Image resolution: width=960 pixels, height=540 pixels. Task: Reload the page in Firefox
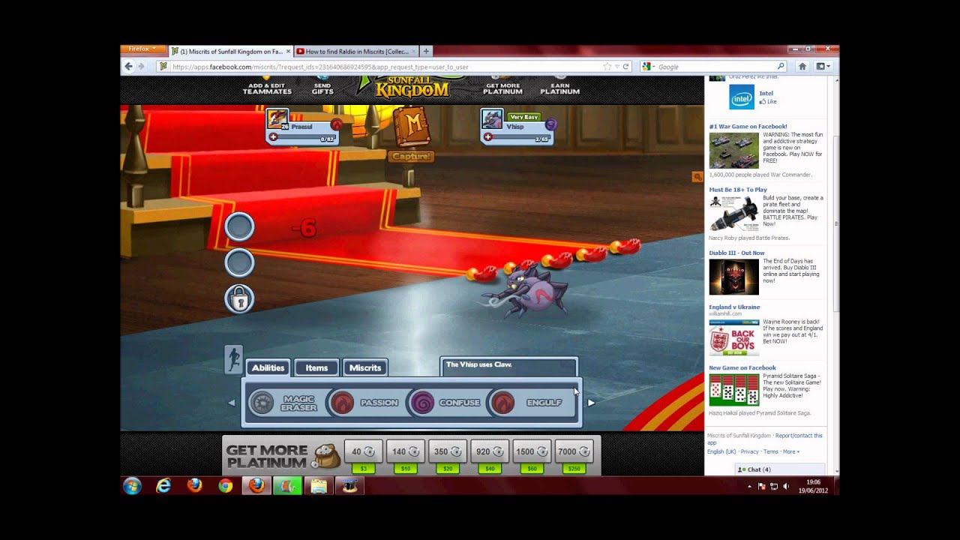(626, 67)
